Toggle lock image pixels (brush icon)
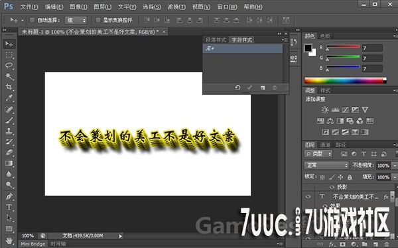The height and width of the screenshot is (248, 398). coord(332,177)
